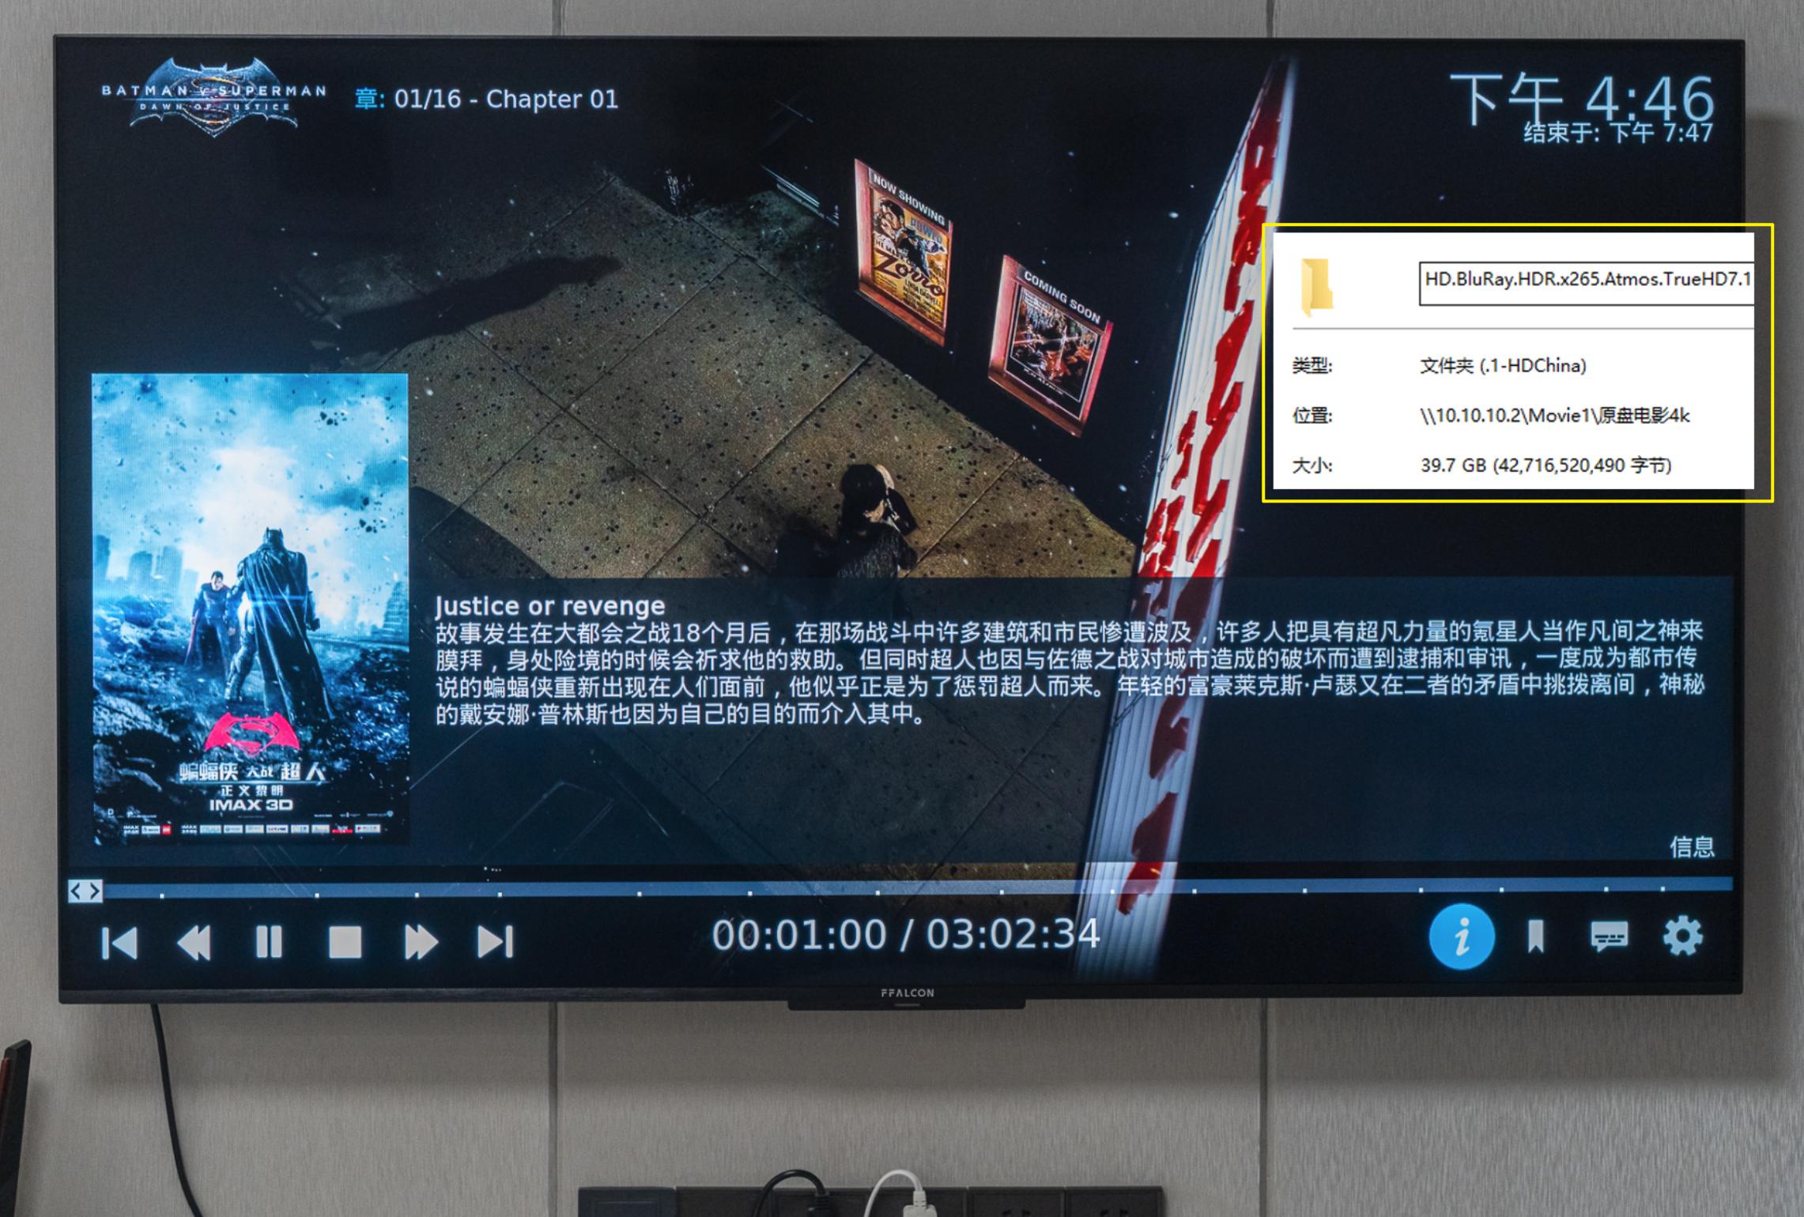The image size is (1804, 1217).
Task: Toggle pause on the movie
Action: (269, 940)
